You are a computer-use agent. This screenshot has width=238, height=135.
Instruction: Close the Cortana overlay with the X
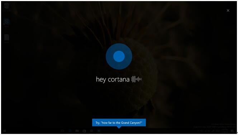pyautogui.click(x=228, y=10)
